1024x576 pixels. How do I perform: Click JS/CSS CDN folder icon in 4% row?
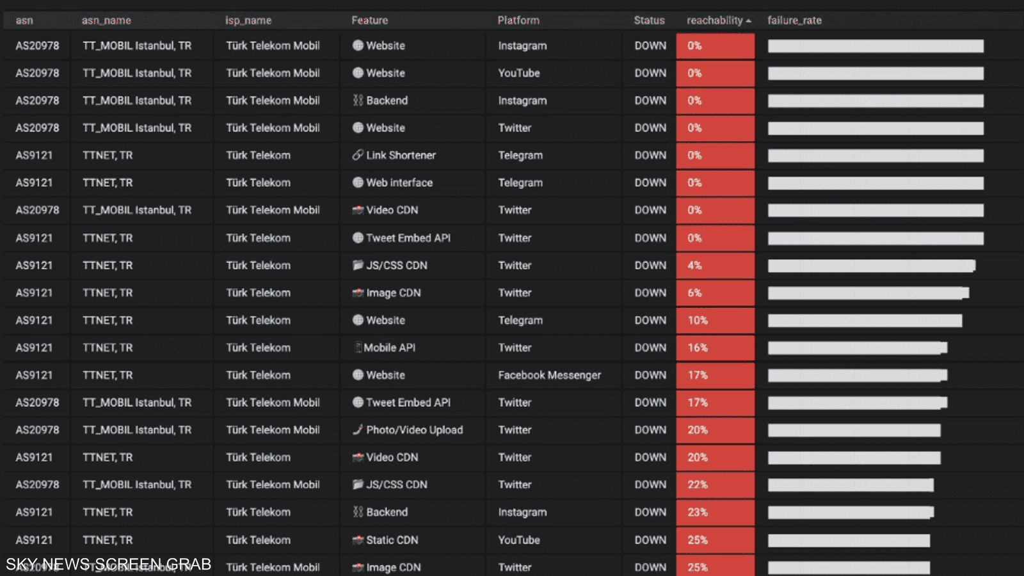pos(358,265)
